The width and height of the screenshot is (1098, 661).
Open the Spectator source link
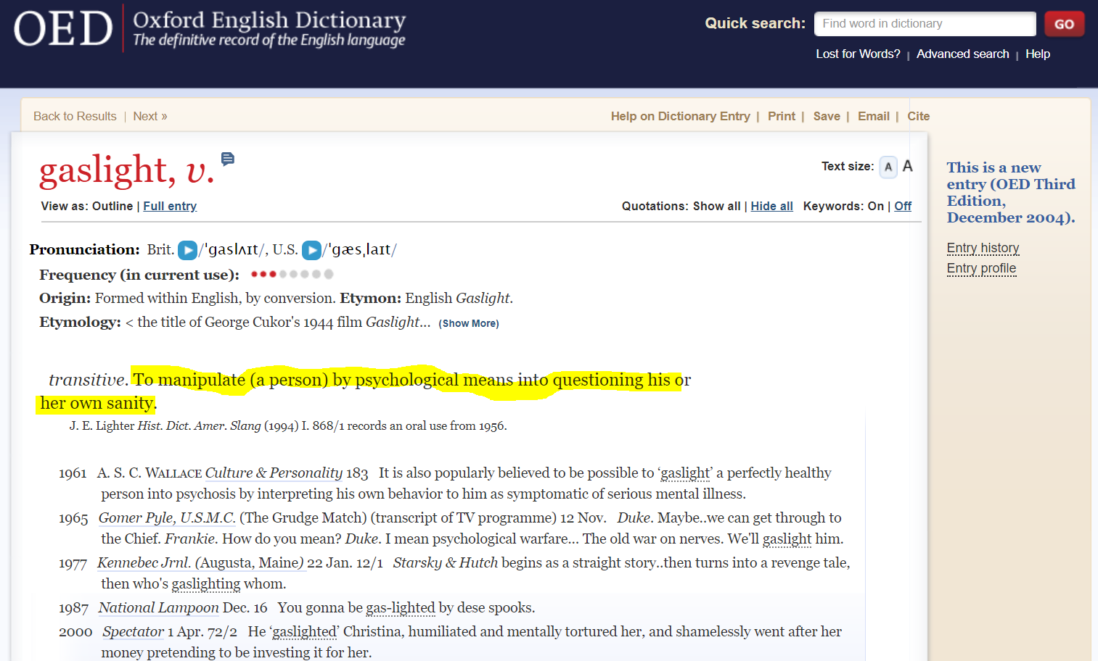coord(133,632)
